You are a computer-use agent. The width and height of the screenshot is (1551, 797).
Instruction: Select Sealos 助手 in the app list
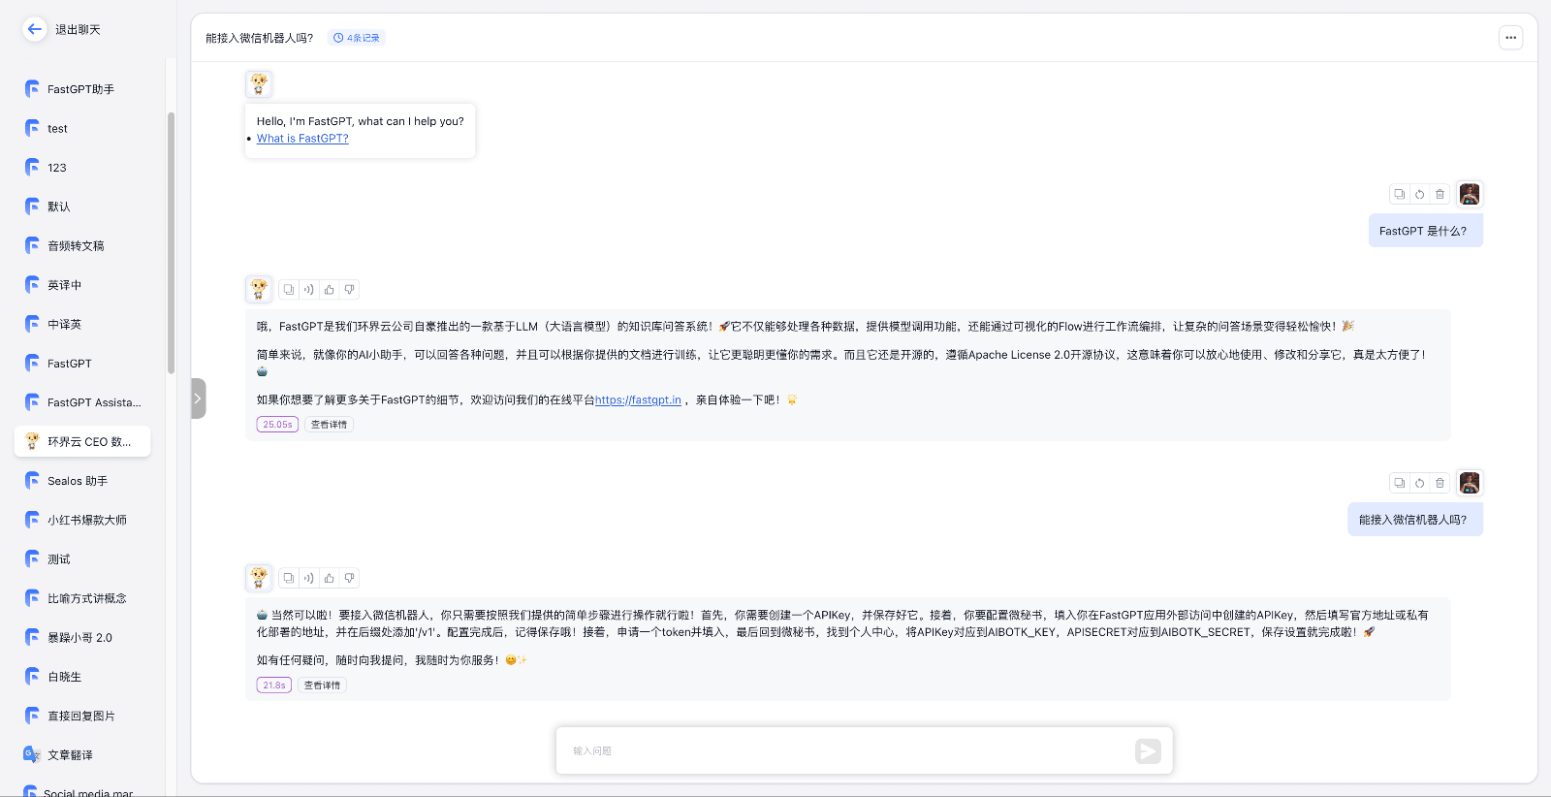78,481
